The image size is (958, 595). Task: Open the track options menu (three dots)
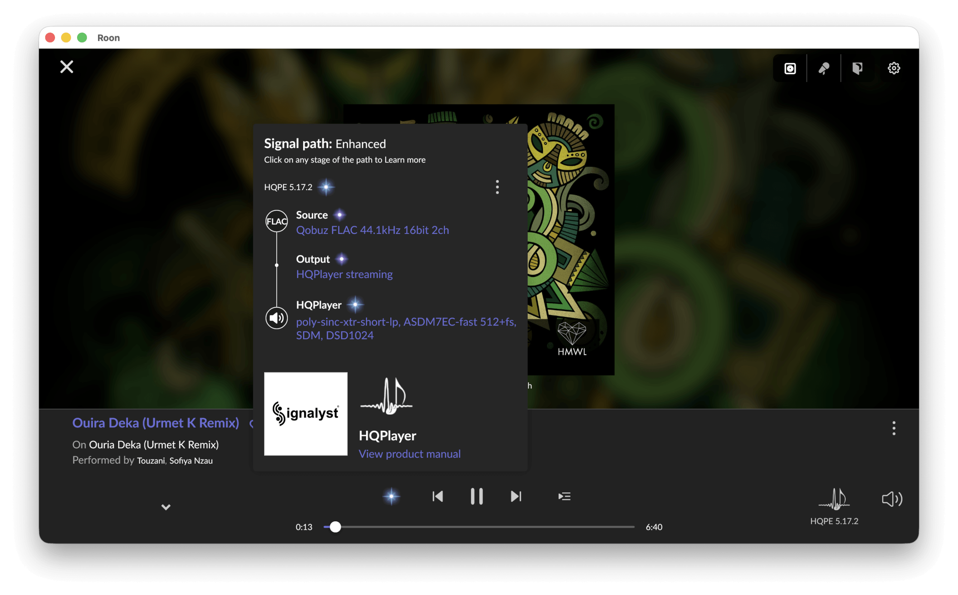(x=894, y=428)
